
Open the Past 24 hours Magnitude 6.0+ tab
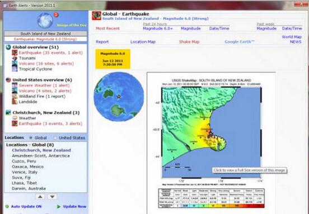pyautogui.click(x=158, y=28)
